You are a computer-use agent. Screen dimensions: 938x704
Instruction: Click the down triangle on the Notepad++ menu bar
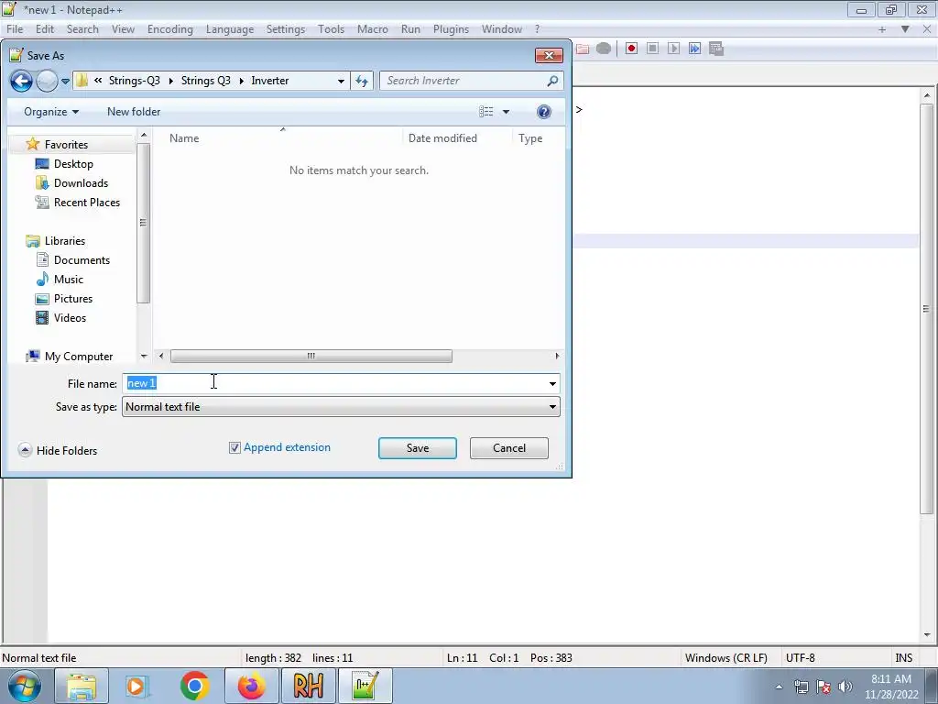tap(905, 29)
